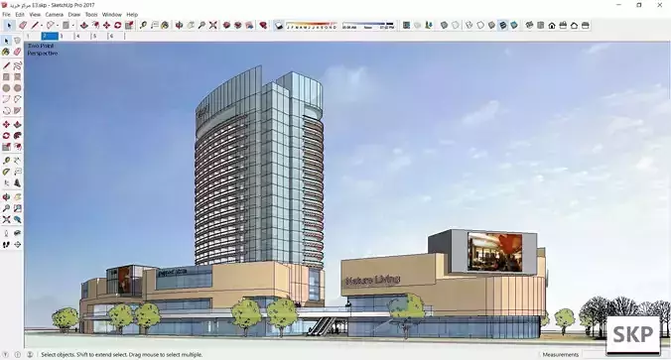Activate the Follow Me tool

click(17, 136)
